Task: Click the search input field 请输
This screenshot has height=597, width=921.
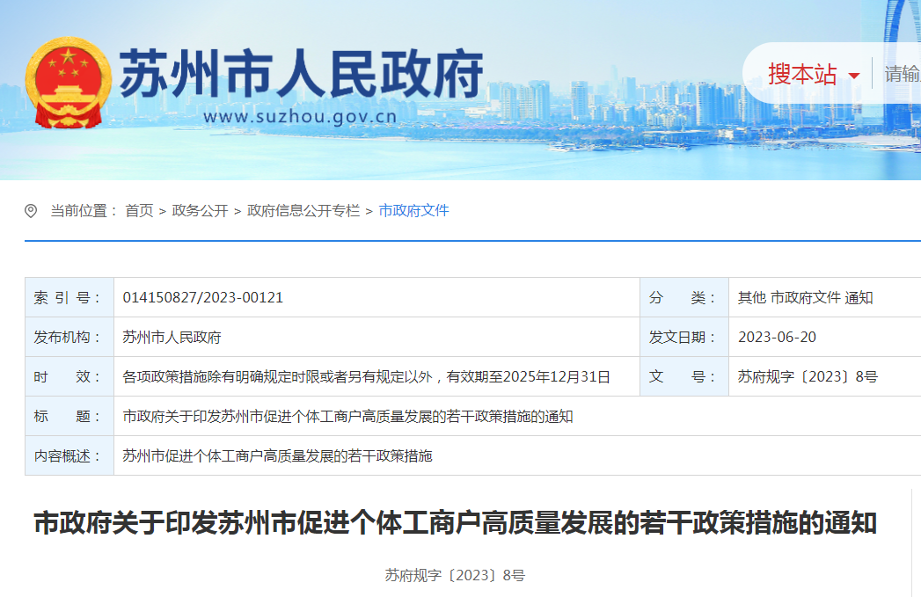Action: (x=903, y=74)
